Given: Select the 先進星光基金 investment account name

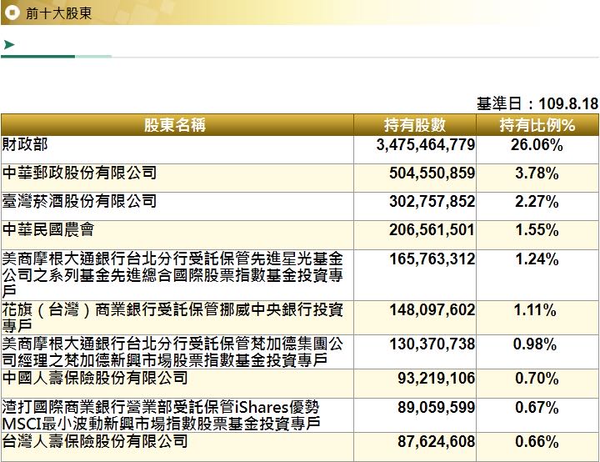Looking at the screenshot, I should pos(172,274).
